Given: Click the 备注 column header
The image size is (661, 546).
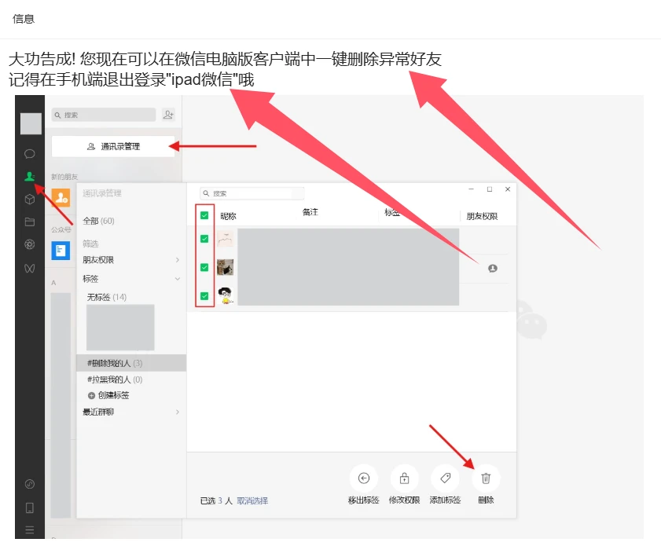Looking at the screenshot, I should (310, 212).
